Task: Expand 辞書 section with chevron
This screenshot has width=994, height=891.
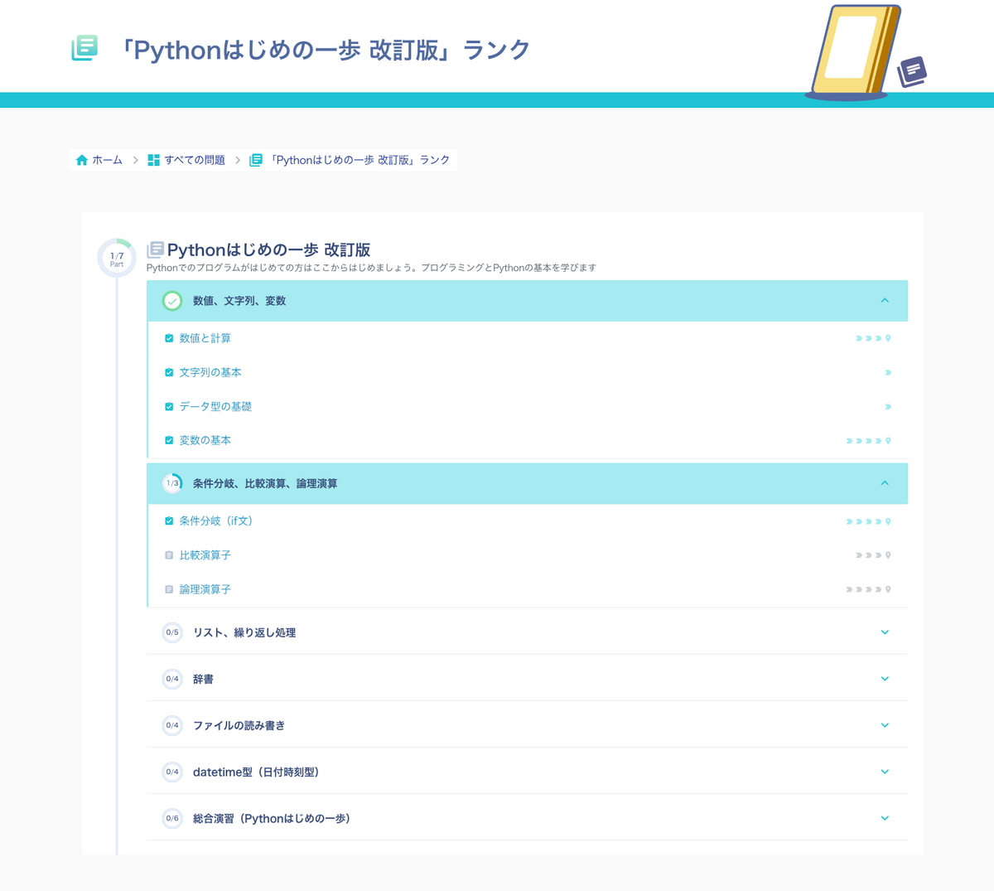Action: 885,679
